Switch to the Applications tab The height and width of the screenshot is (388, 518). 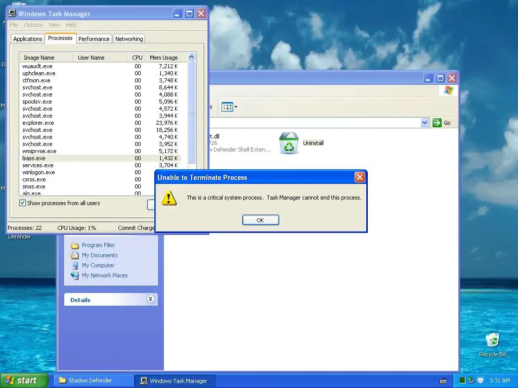(28, 39)
